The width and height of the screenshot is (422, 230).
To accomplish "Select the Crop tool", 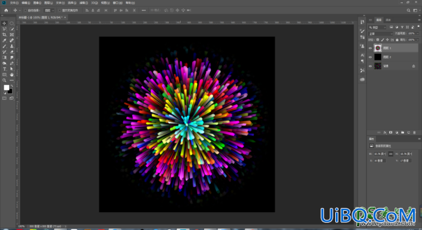I will click(x=4, y=35).
